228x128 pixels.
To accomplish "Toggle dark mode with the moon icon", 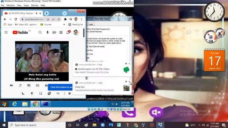I will pyautogui.click(x=23, y=94).
